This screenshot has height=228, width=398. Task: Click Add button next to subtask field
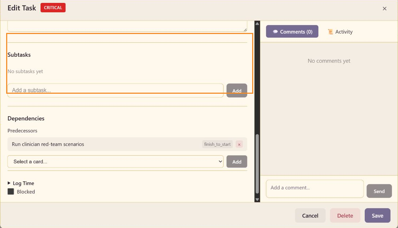pyautogui.click(x=237, y=90)
